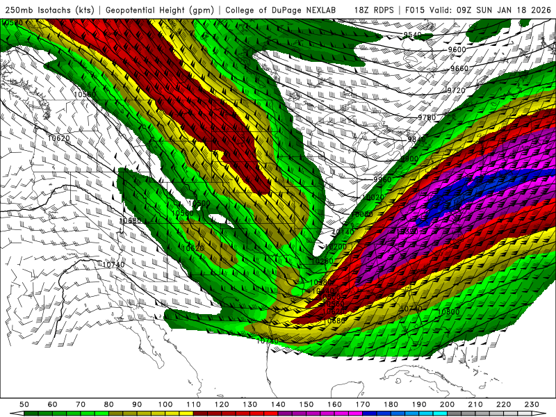Click the 'Geopotential Height (gpm)' title text
This screenshot has width=556, height=417.
[x=160, y=10]
